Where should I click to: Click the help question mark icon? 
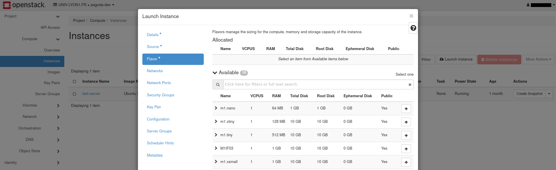coord(413,28)
